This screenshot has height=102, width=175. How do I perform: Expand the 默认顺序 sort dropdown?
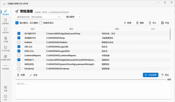[x=73, y=17]
